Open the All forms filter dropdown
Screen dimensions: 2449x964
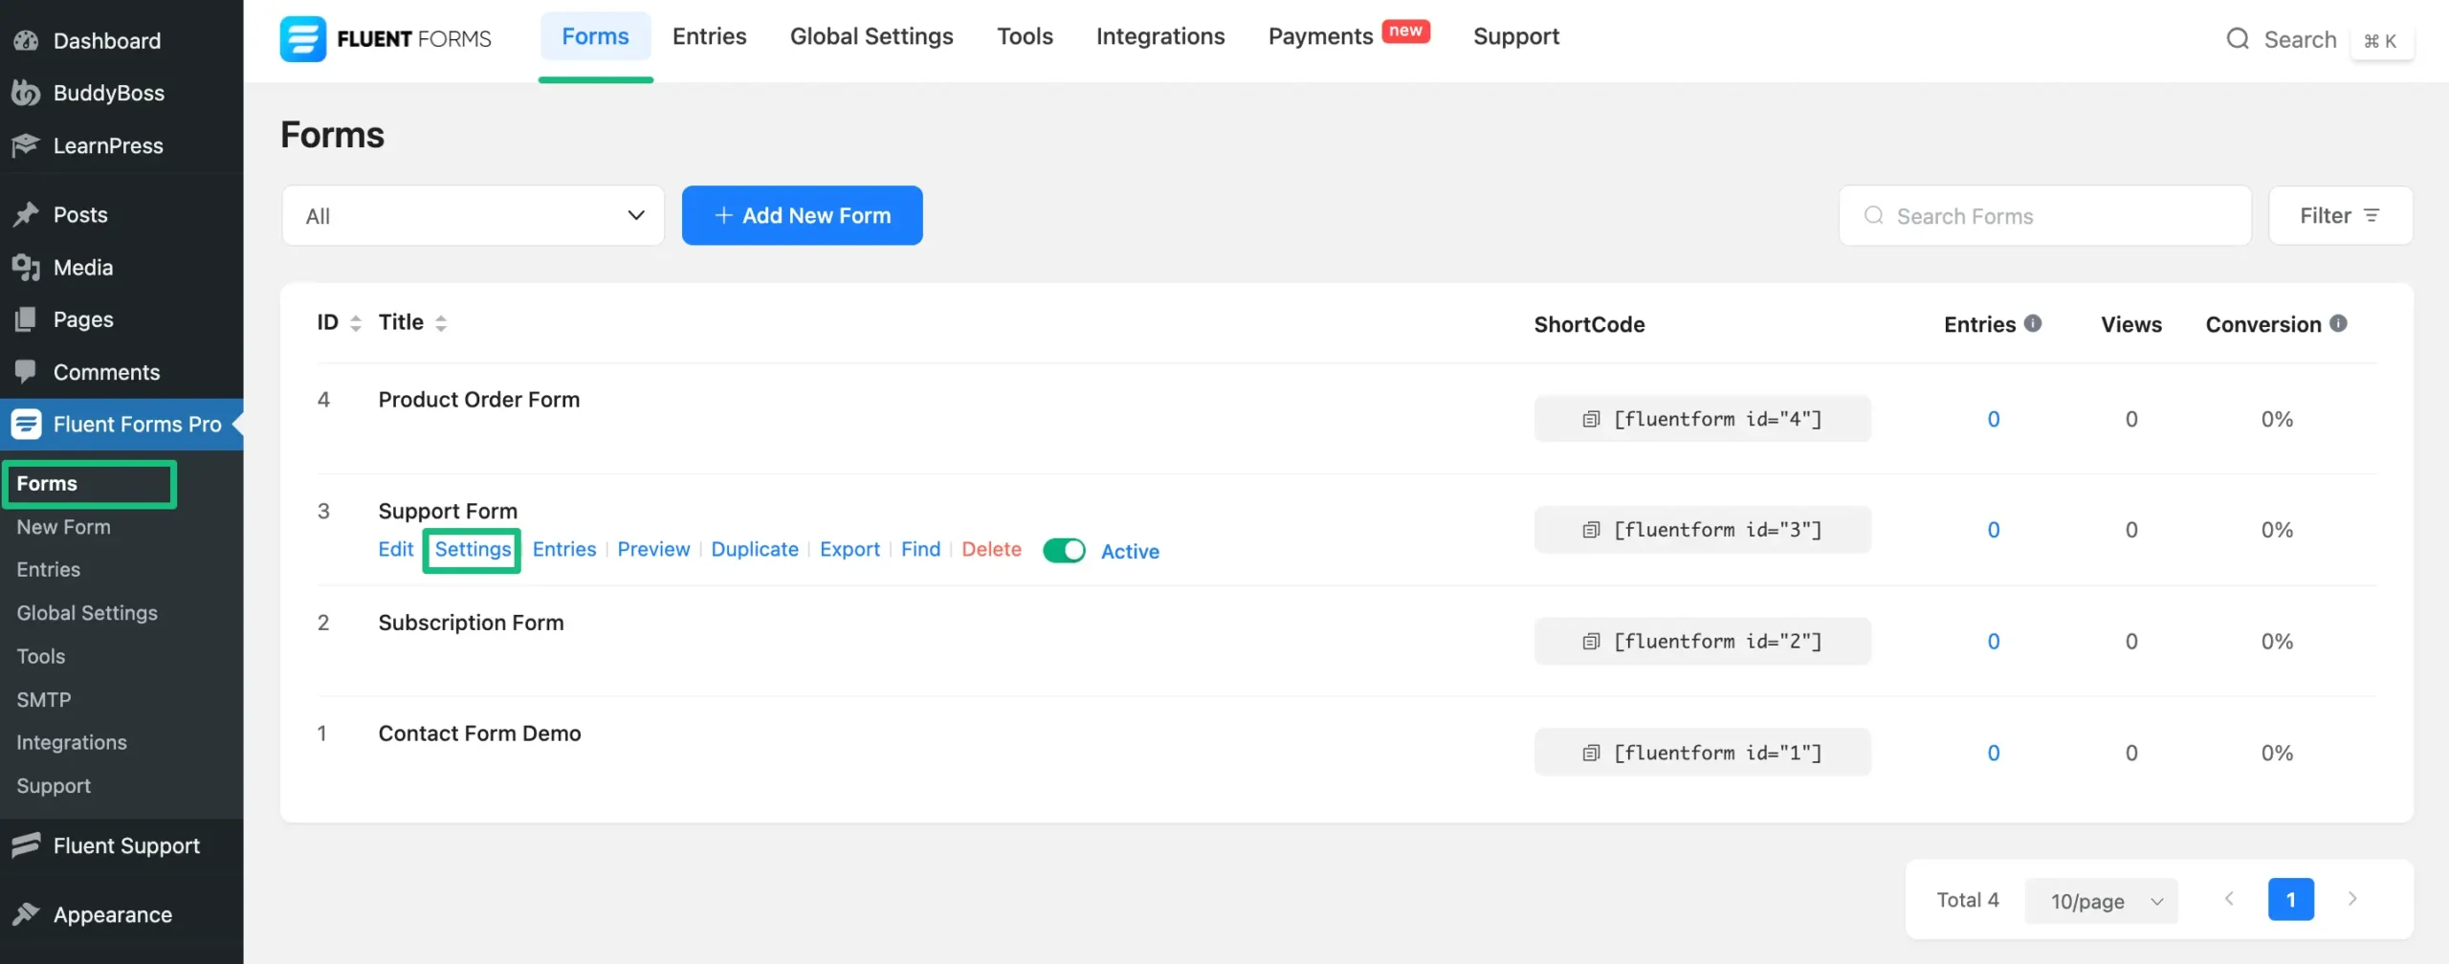pyautogui.click(x=472, y=215)
